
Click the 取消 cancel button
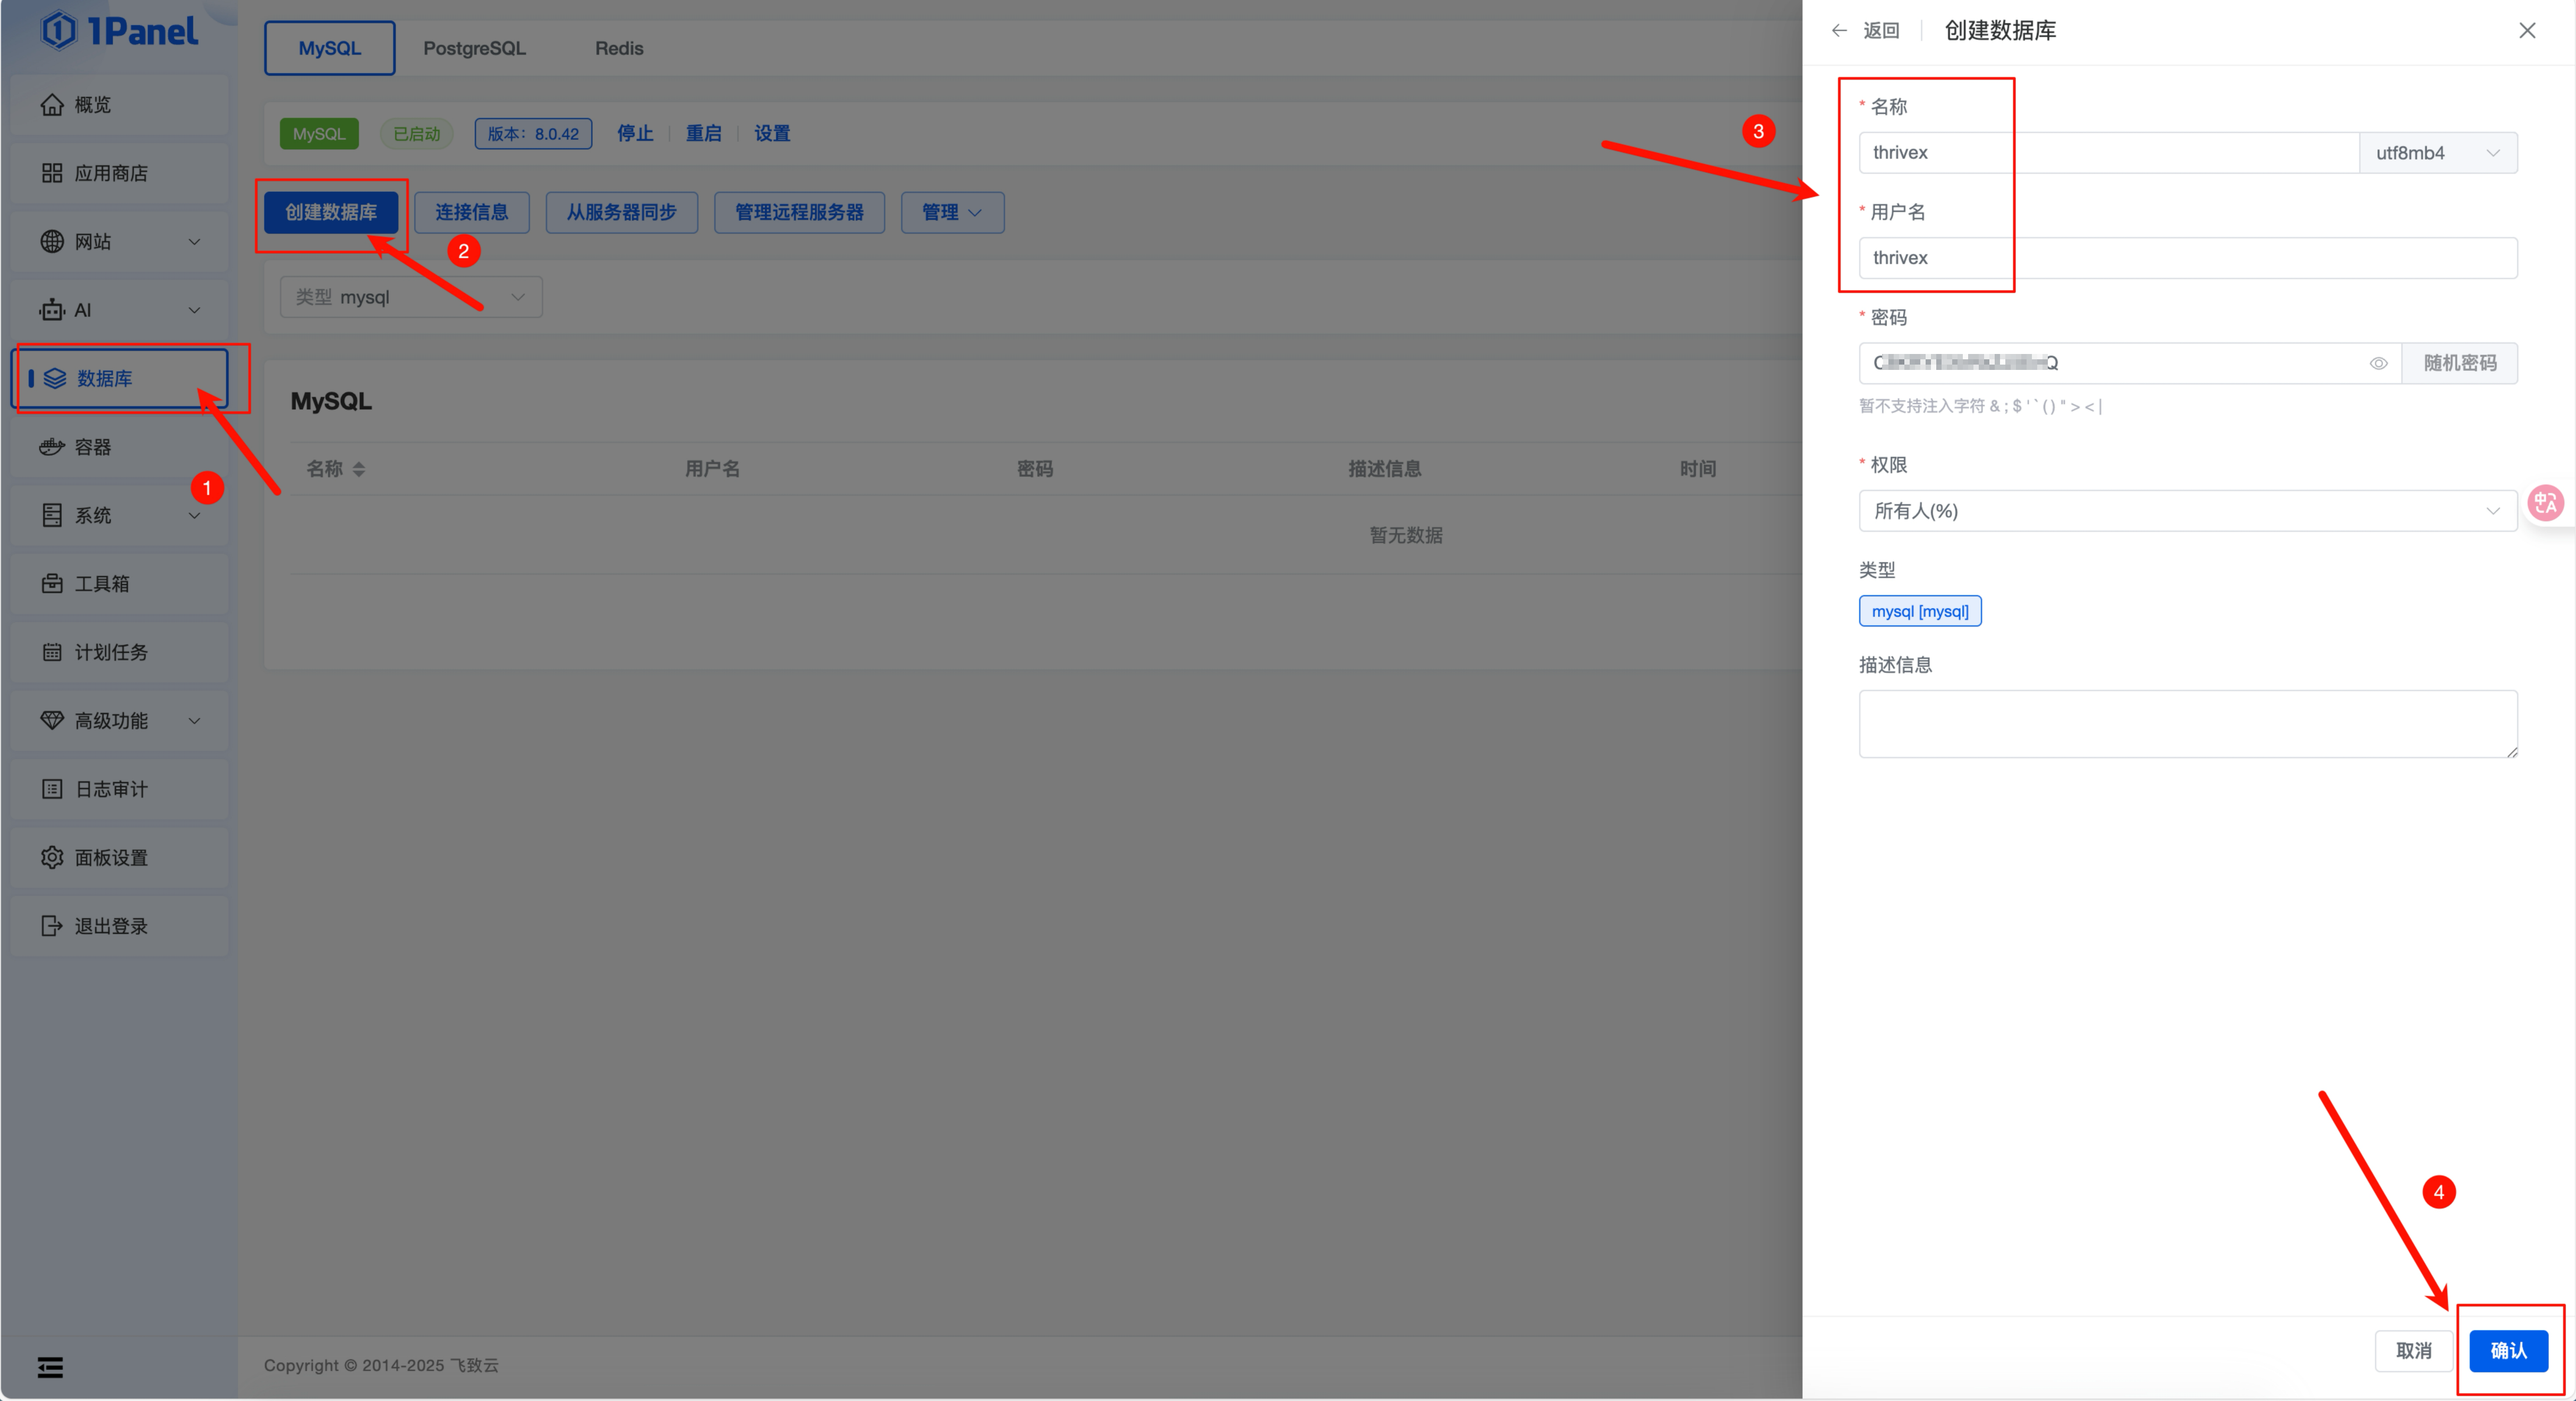(2414, 1351)
